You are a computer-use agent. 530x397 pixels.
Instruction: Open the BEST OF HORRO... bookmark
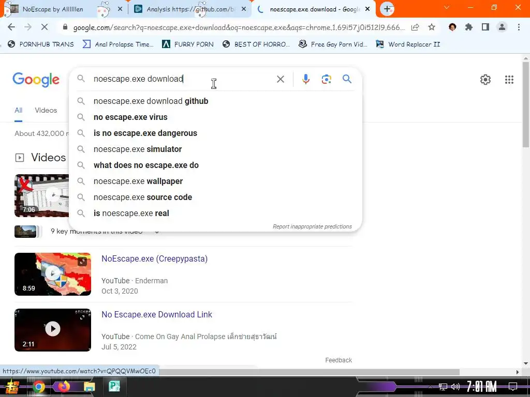coord(256,44)
